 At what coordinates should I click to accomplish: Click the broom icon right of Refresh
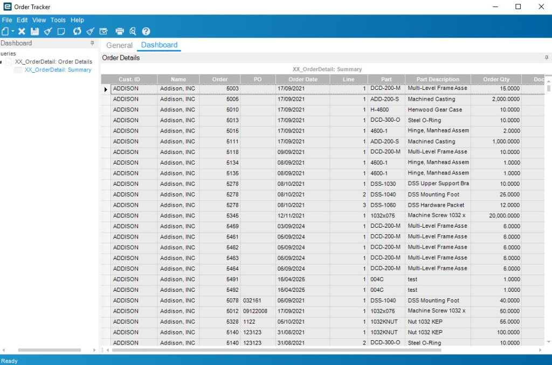click(91, 31)
